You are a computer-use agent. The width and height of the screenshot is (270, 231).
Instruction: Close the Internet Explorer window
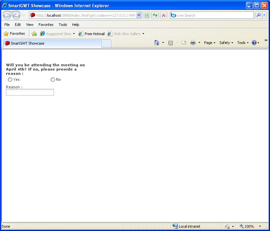[x=264, y=6]
